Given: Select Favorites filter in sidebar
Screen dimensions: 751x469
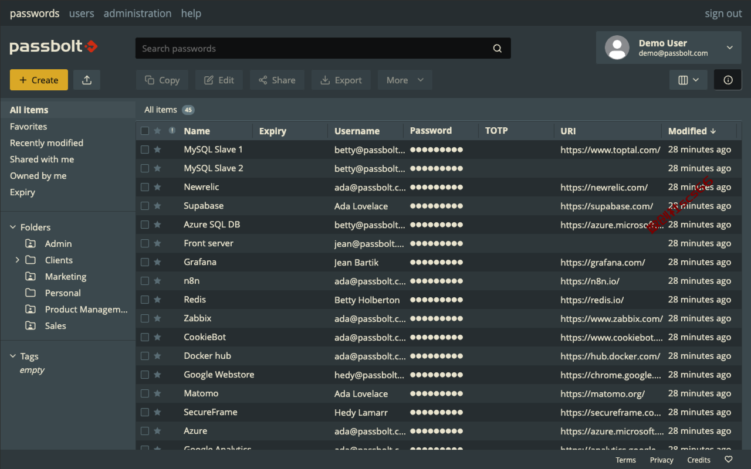Looking at the screenshot, I should (x=28, y=126).
